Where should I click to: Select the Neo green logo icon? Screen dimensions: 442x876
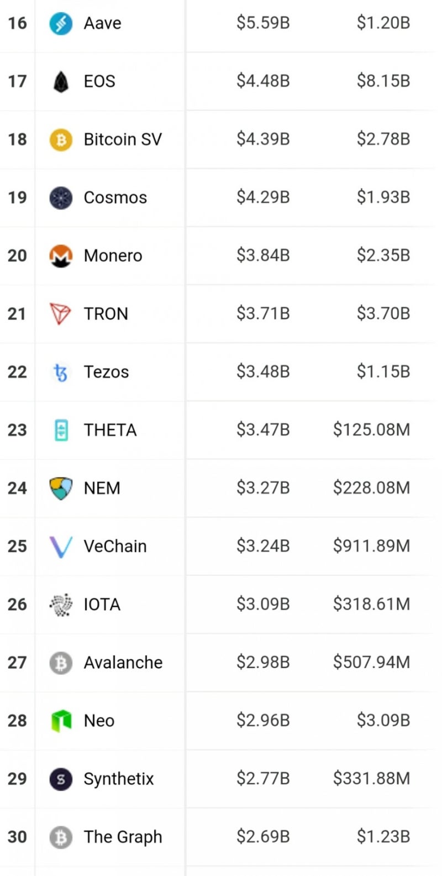coord(61,721)
